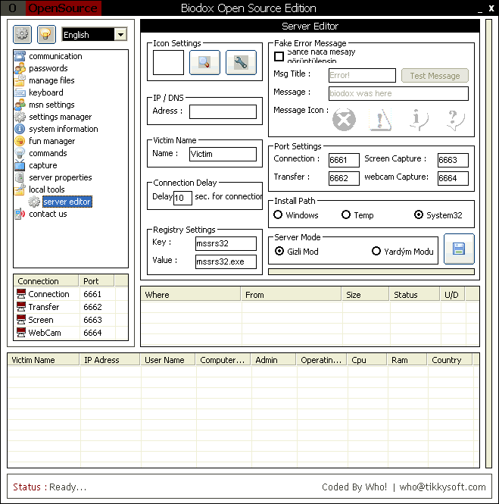Select the Temp install path radio button
The image size is (499, 504).
click(x=346, y=215)
